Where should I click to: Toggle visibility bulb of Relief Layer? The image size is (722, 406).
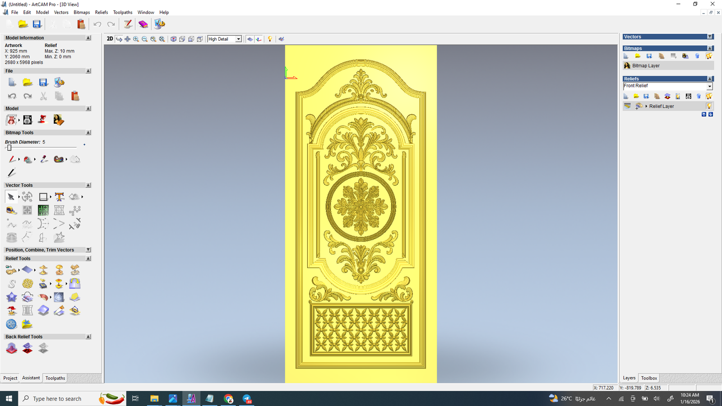pyautogui.click(x=709, y=106)
